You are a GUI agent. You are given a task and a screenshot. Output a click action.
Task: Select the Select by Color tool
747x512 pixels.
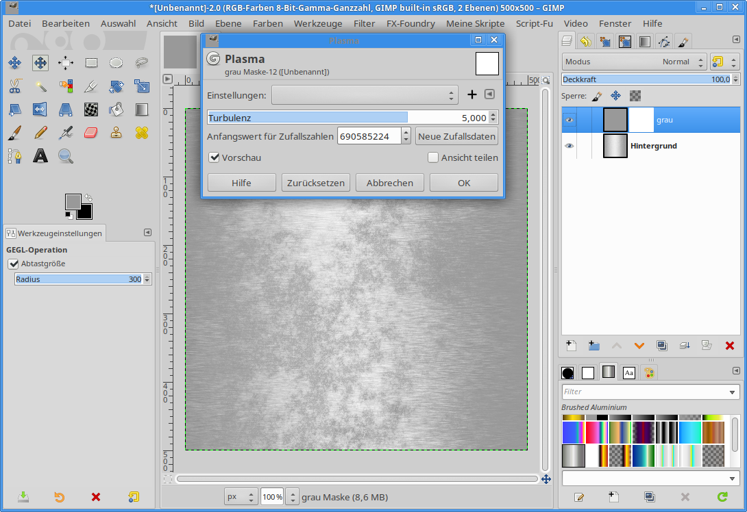(x=65, y=86)
